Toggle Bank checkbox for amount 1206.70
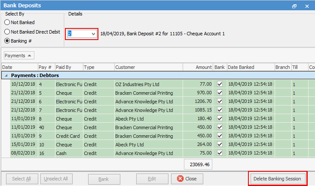Viewport: 315px width, 186px height. tap(220, 101)
